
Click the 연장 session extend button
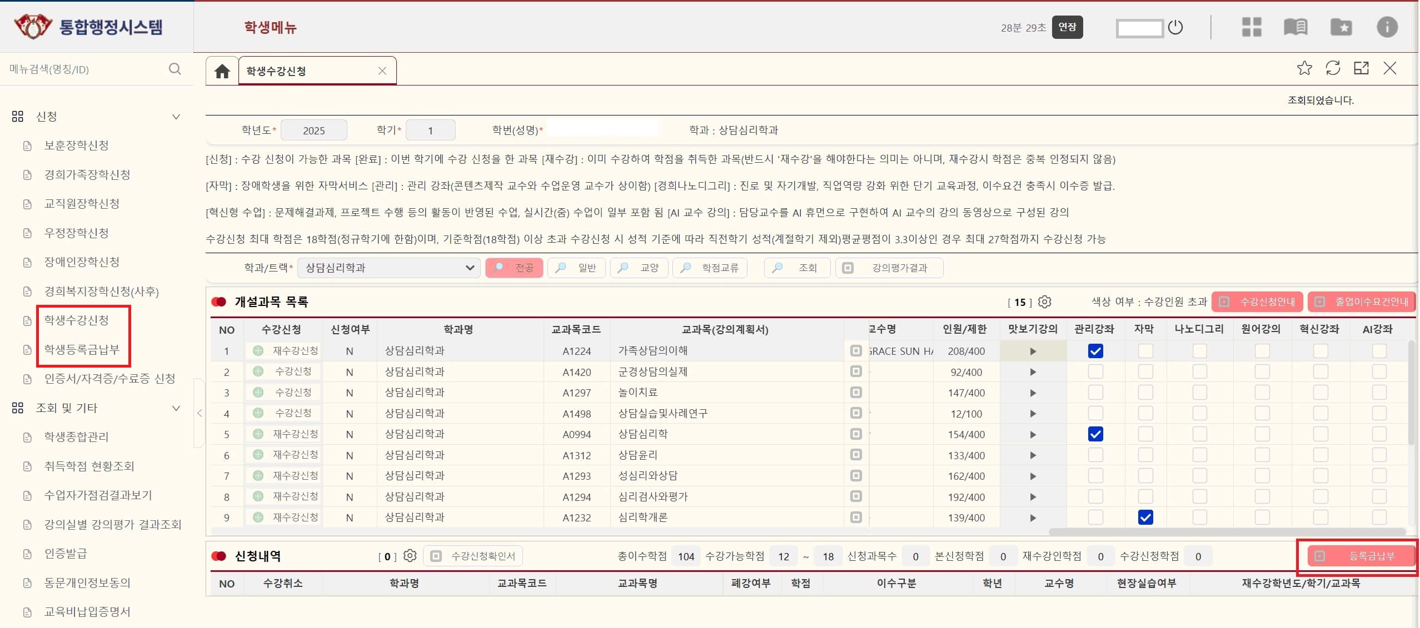[1067, 27]
